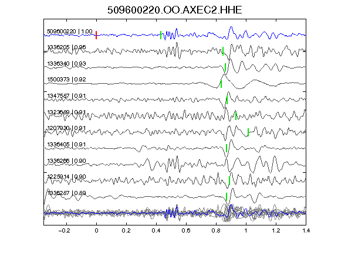Screen dimensions: 338x253
Task: Click the green pick on trace 1336405
Action: [227, 148]
